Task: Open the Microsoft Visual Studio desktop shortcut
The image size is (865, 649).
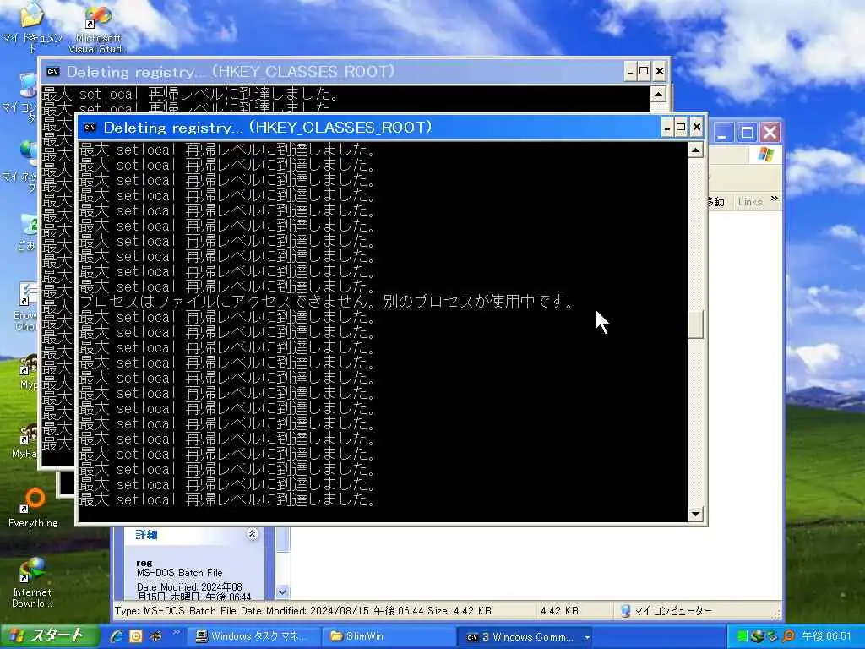Action: click(98, 30)
